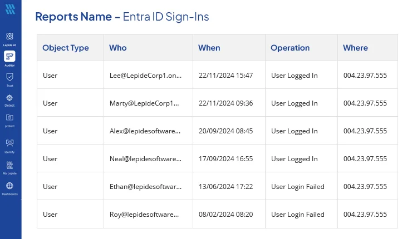Click the User object type in Marty's row
Screen dimensions: 407x239
(50, 103)
